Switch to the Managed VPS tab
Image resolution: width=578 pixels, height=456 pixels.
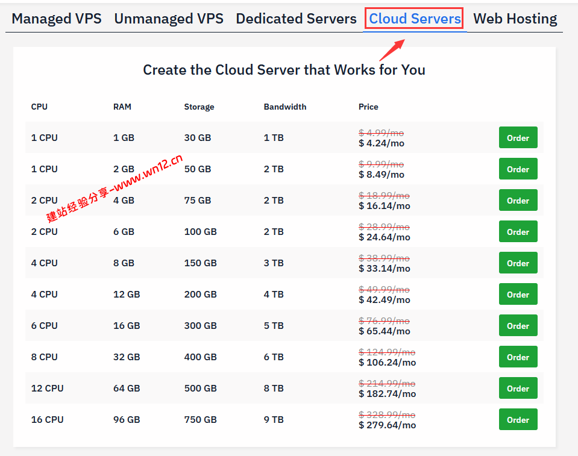(x=57, y=19)
